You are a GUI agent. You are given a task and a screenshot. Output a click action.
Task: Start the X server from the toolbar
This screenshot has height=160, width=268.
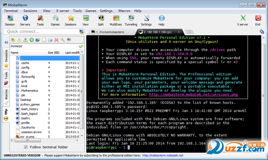coord(243,20)
